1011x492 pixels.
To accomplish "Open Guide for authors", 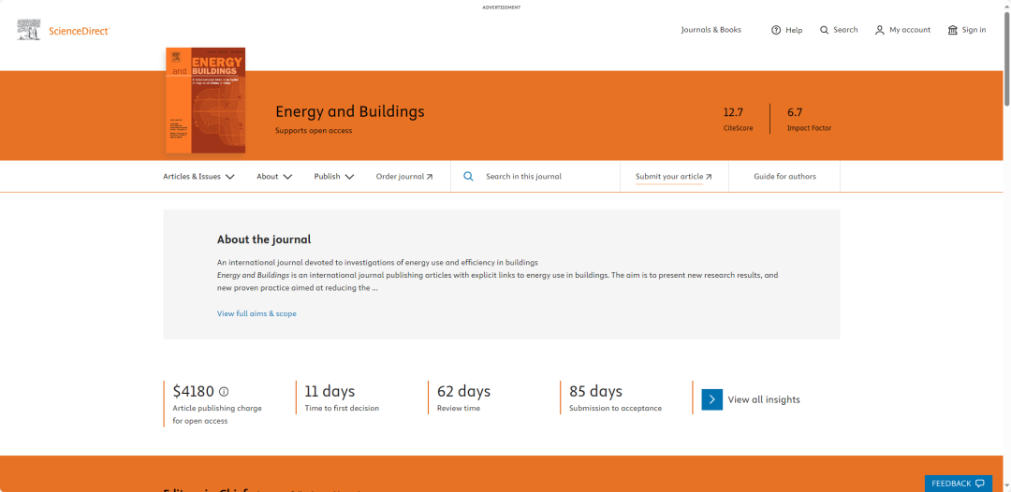I will (784, 177).
